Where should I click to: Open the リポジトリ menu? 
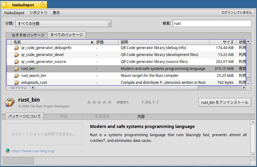[38, 13]
